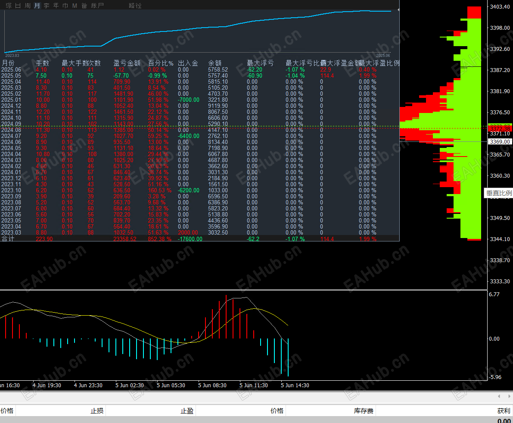
Task: Click the -62.20 max floating loss value
Action: click(x=255, y=70)
